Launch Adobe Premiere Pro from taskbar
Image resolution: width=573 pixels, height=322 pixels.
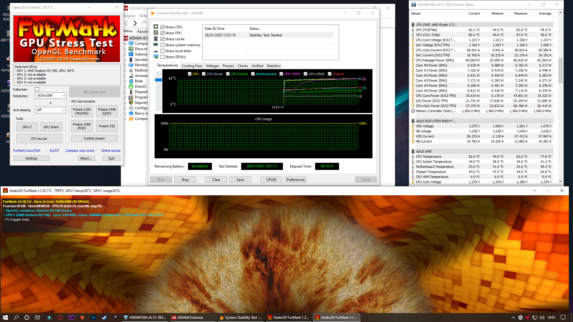click(71, 318)
